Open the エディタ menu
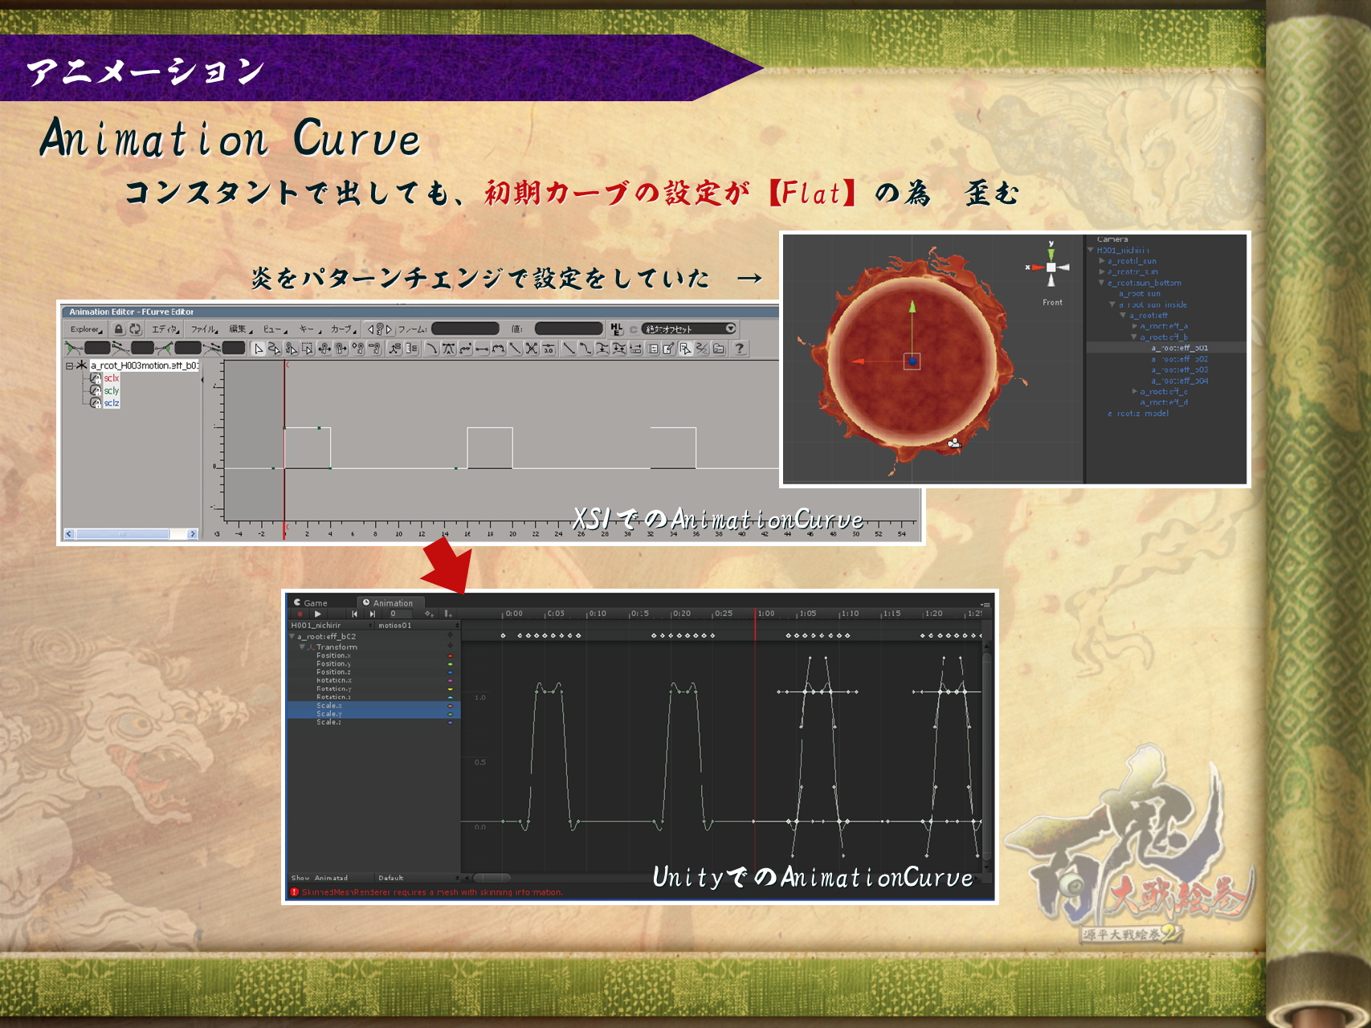1371x1028 pixels. 165,329
